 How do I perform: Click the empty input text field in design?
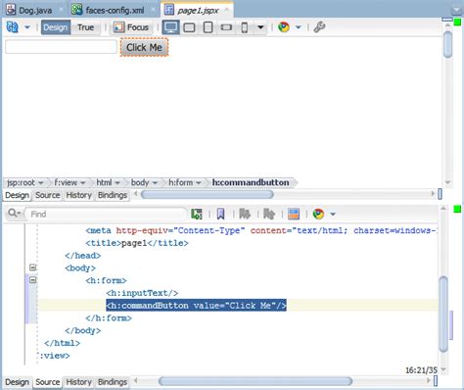click(x=61, y=47)
